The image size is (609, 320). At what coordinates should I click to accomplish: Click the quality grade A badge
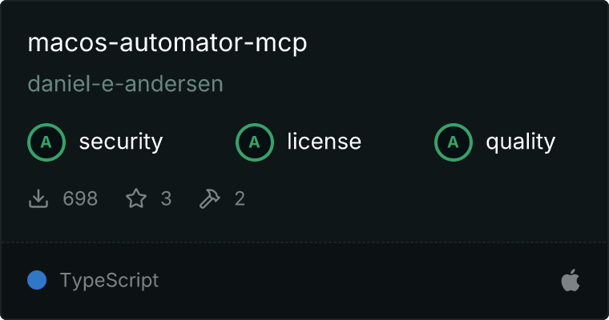(454, 142)
